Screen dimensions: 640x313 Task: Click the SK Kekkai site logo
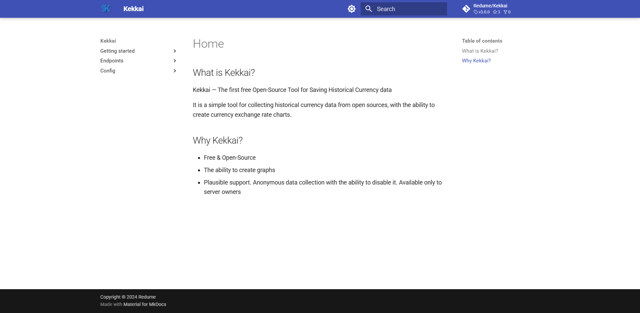[x=106, y=8]
